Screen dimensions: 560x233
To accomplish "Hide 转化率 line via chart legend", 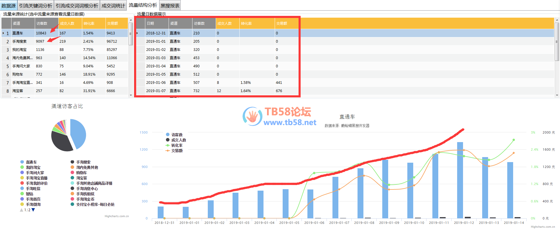I will 177,145.
